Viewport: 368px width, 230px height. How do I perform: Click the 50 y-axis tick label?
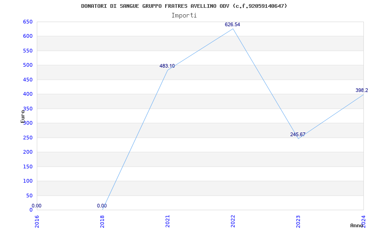pyautogui.click(x=29, y=196)
